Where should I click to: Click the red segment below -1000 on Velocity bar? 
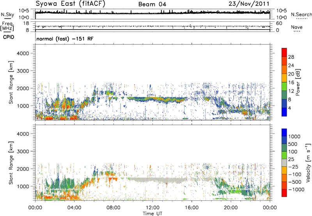(284, 193)
